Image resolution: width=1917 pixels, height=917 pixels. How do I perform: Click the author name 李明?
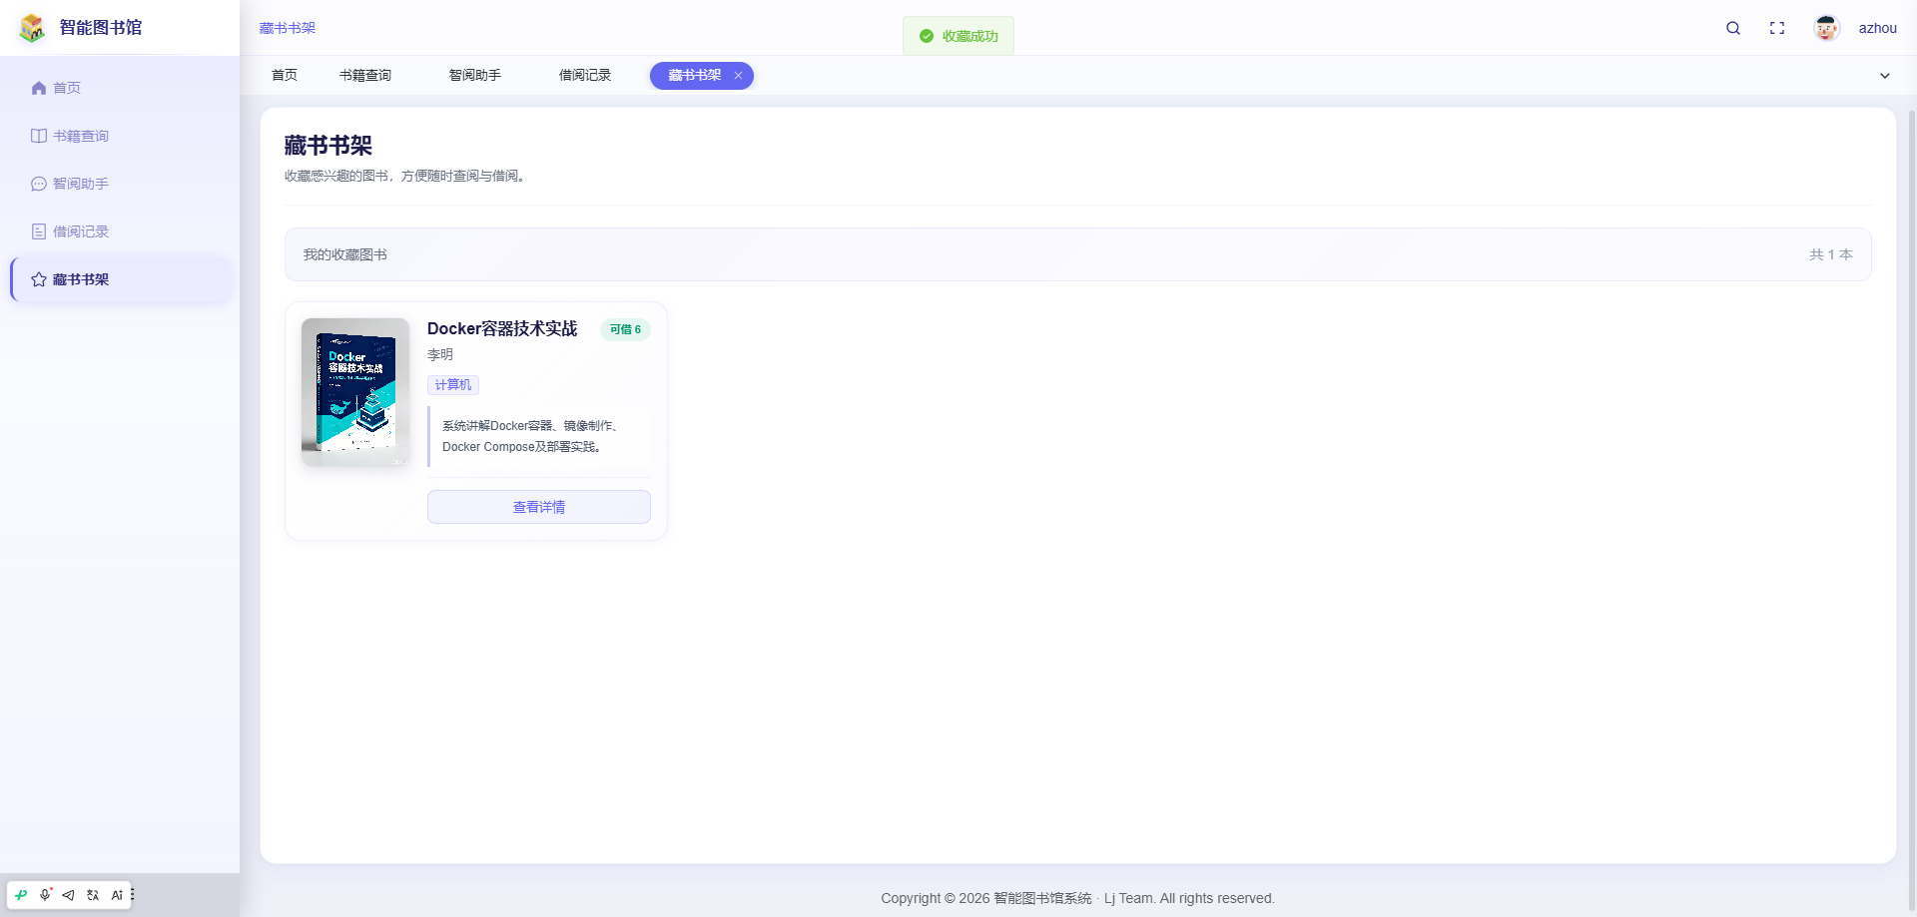click(440, 355)
